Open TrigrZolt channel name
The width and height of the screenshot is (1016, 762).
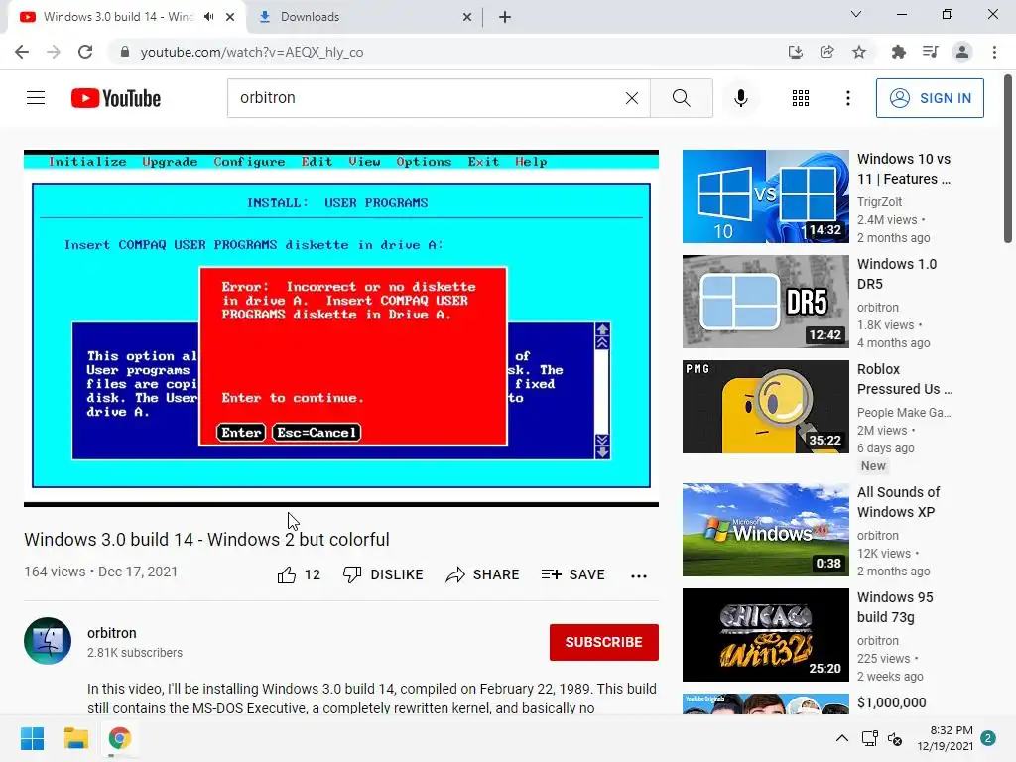879,202
